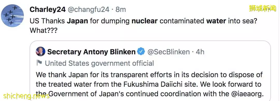The height and width of the screenshot is (101, 280).
Task: Click the @SecBlinken handle
Action: click(168, 52)
